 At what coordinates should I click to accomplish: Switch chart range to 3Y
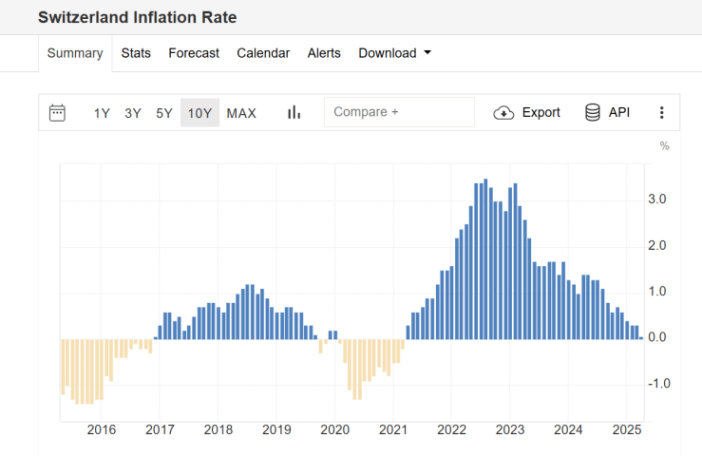[x=133, y=113]
